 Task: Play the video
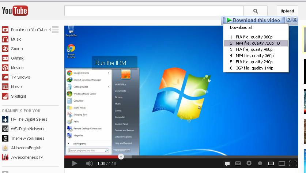pos(74,163)
